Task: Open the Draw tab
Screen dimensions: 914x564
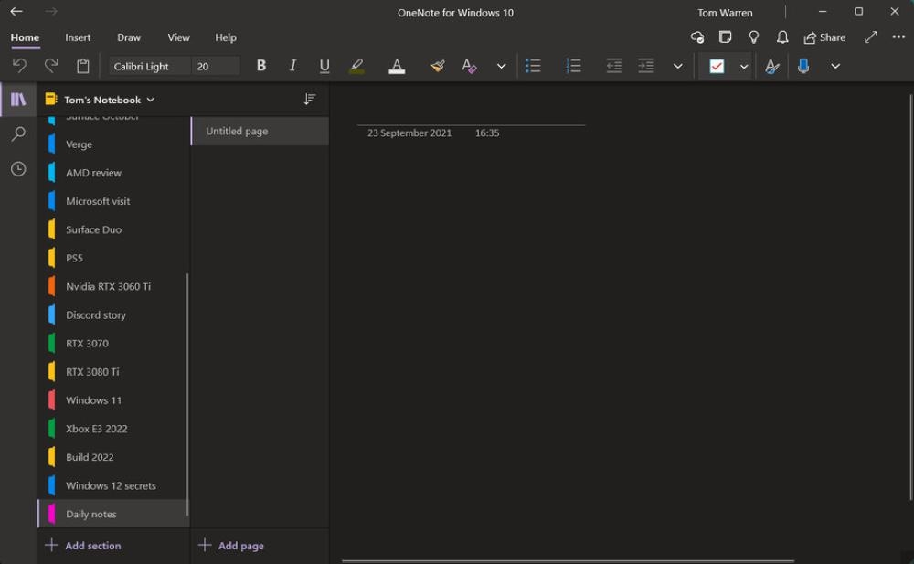Action: coord(129,37)
